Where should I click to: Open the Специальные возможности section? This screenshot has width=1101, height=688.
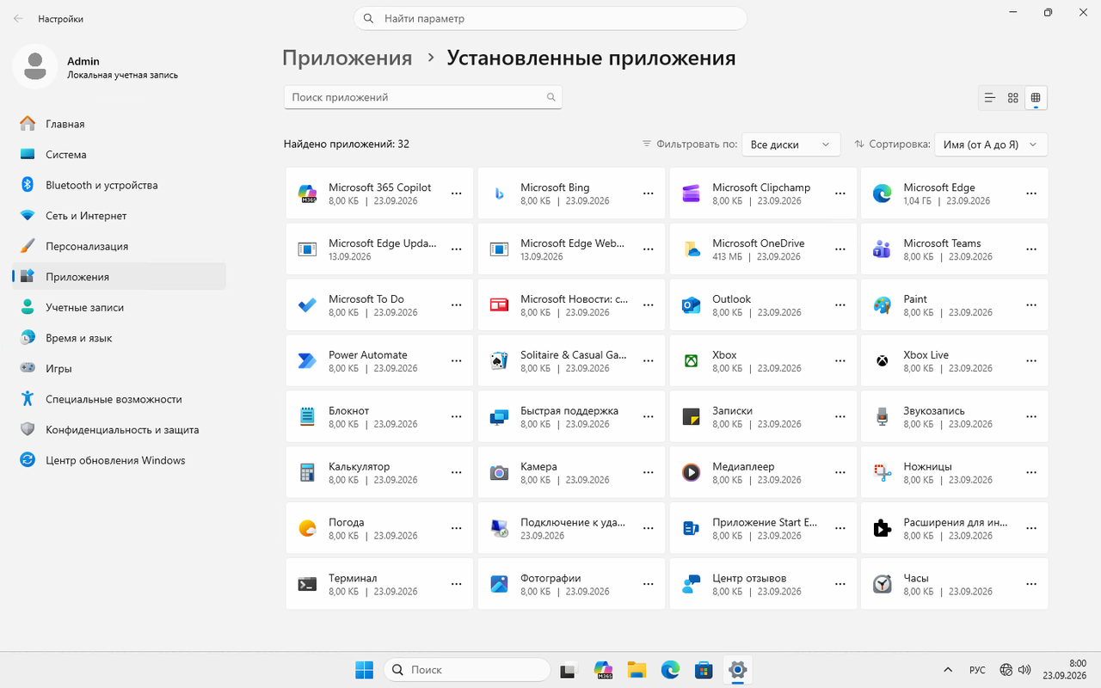120,399
